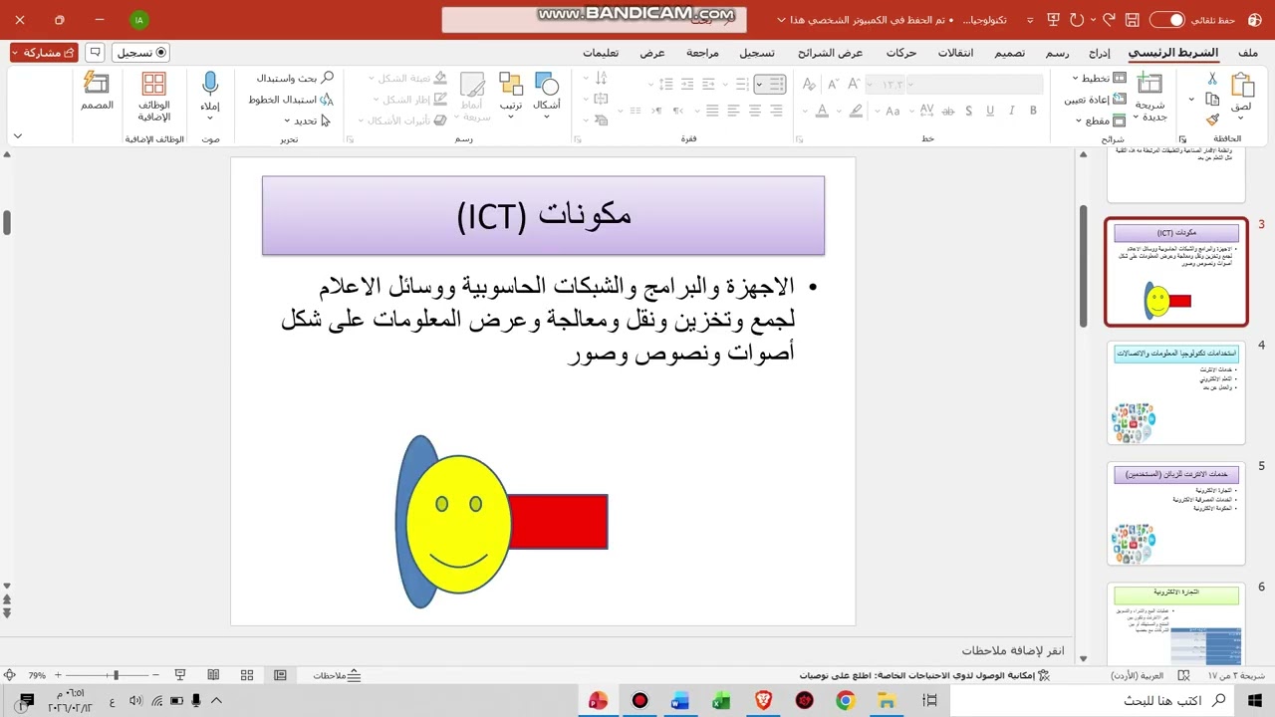
Task: Click the Cut scissors icon
Action: pos(1212,78)
